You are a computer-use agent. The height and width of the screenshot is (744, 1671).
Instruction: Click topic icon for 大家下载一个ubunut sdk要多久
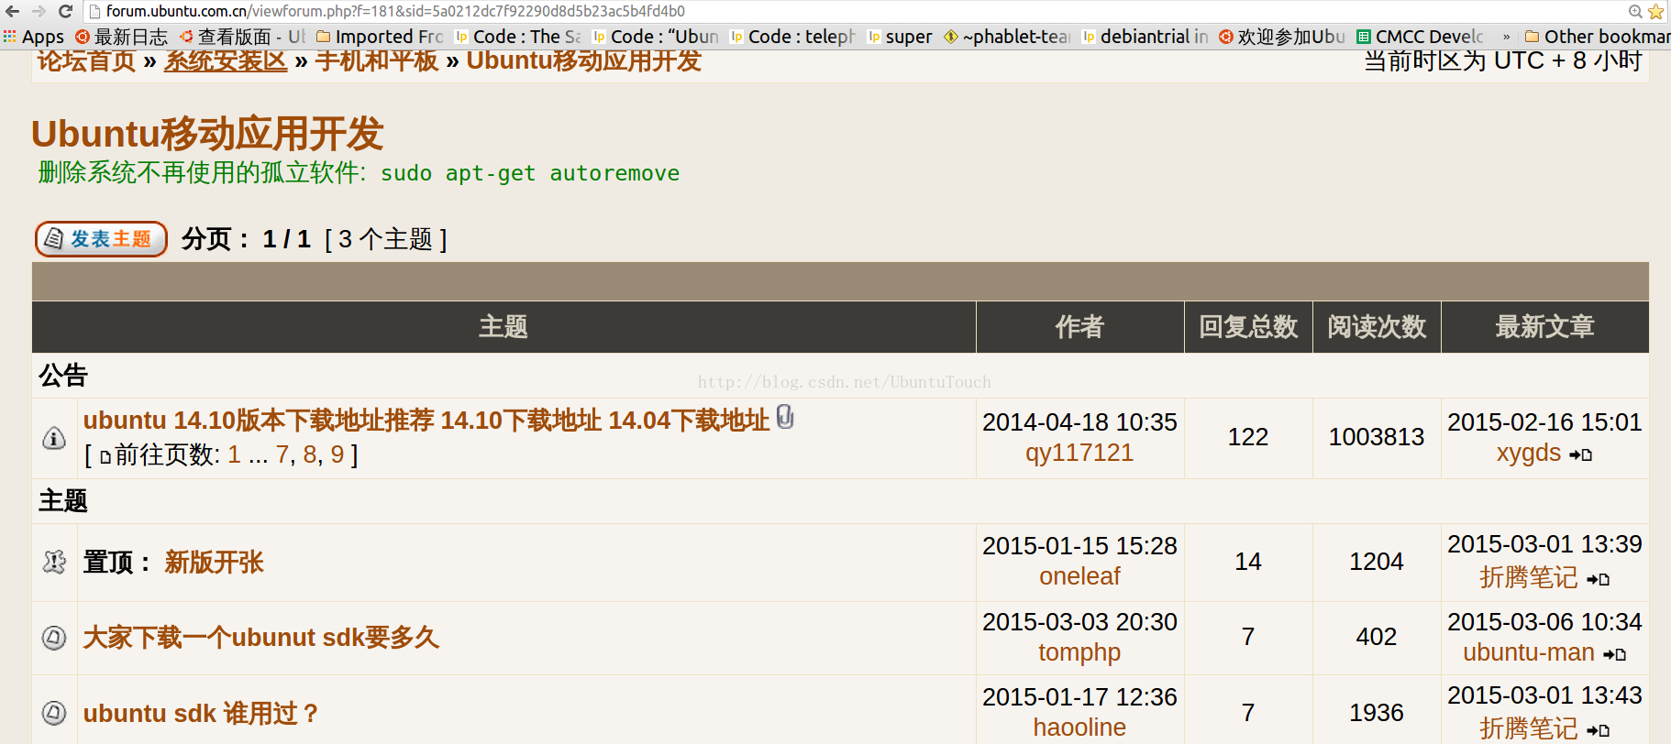tap(54, 637)
